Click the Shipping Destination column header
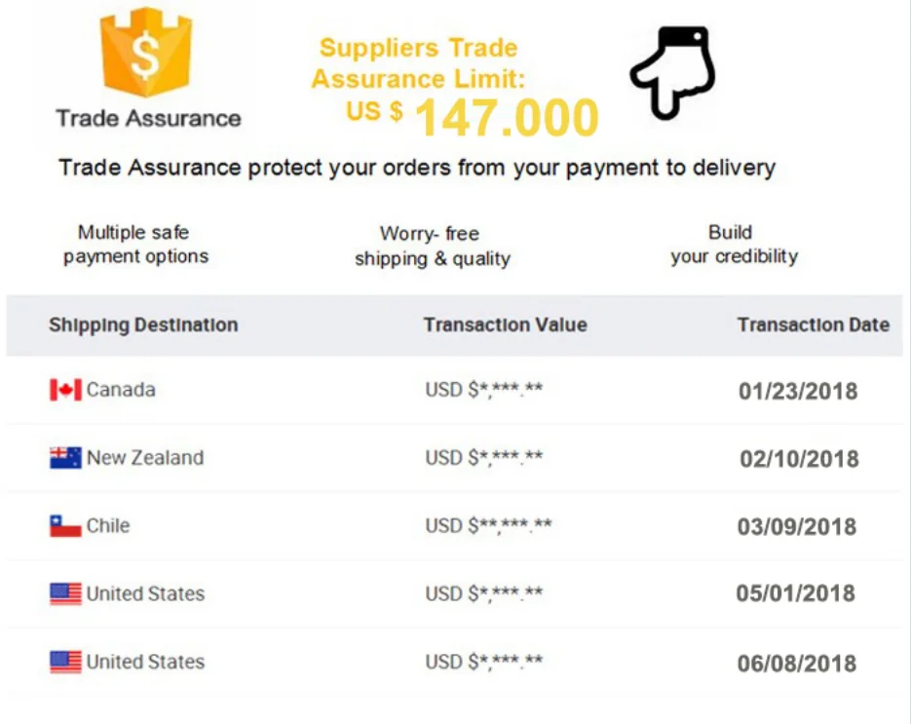912x724 pixels. (x=143, y=325)
